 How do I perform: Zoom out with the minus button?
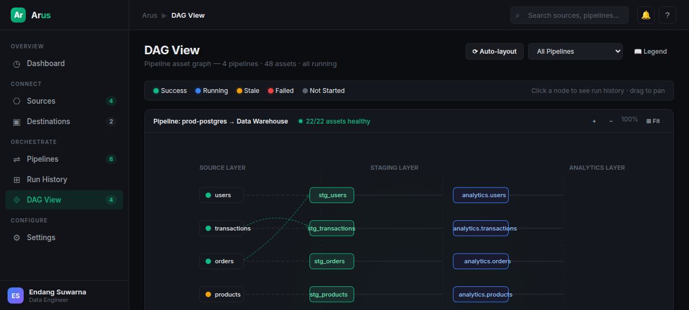pos(611,121)
